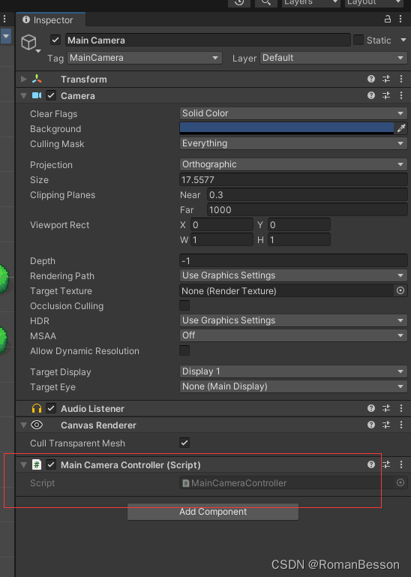This screenshot has width=411, height=577.
Task: Open Transform component preset settings icon
Action: pyautogui.click(x=386, y=79)
